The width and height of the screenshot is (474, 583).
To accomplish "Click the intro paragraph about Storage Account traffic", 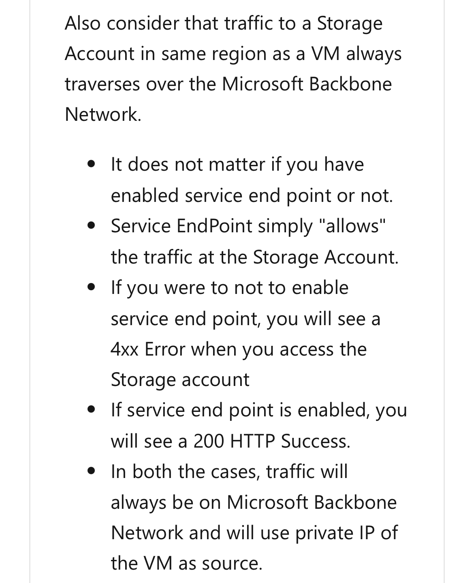I will (233, 69).
